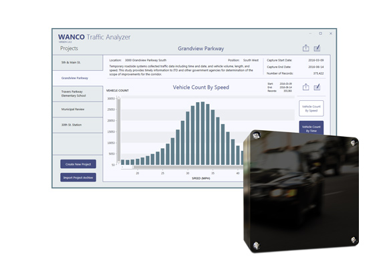Click the Vehicle Count By Speed chart title
The height and width of the screenshot is (267, 391).
pyautogui.click(x=201, y=87)
